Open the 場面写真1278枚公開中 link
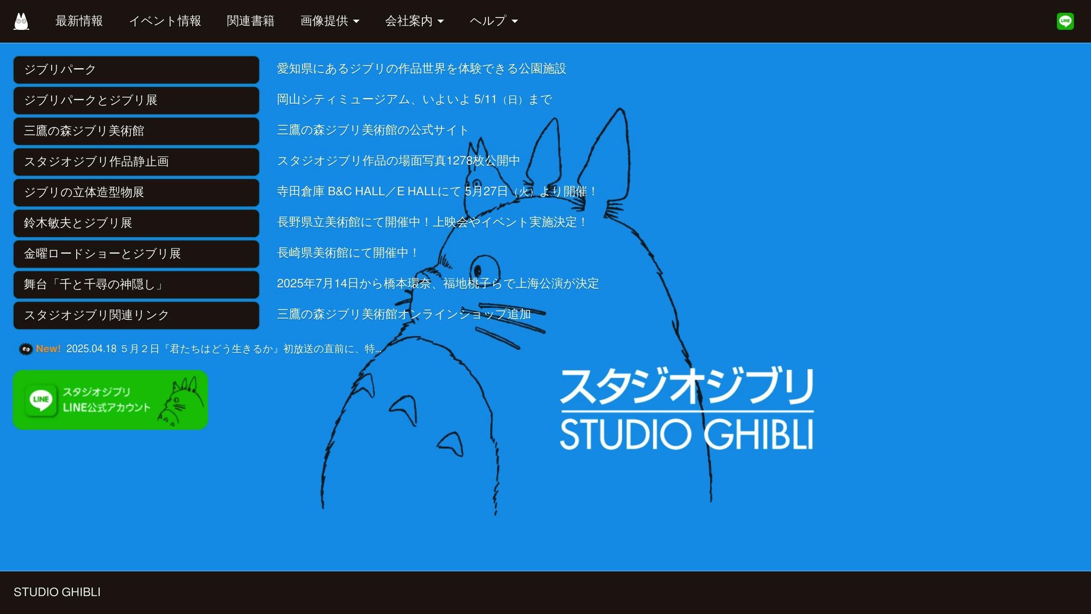The image size is (1091, 614). point(398,161)
